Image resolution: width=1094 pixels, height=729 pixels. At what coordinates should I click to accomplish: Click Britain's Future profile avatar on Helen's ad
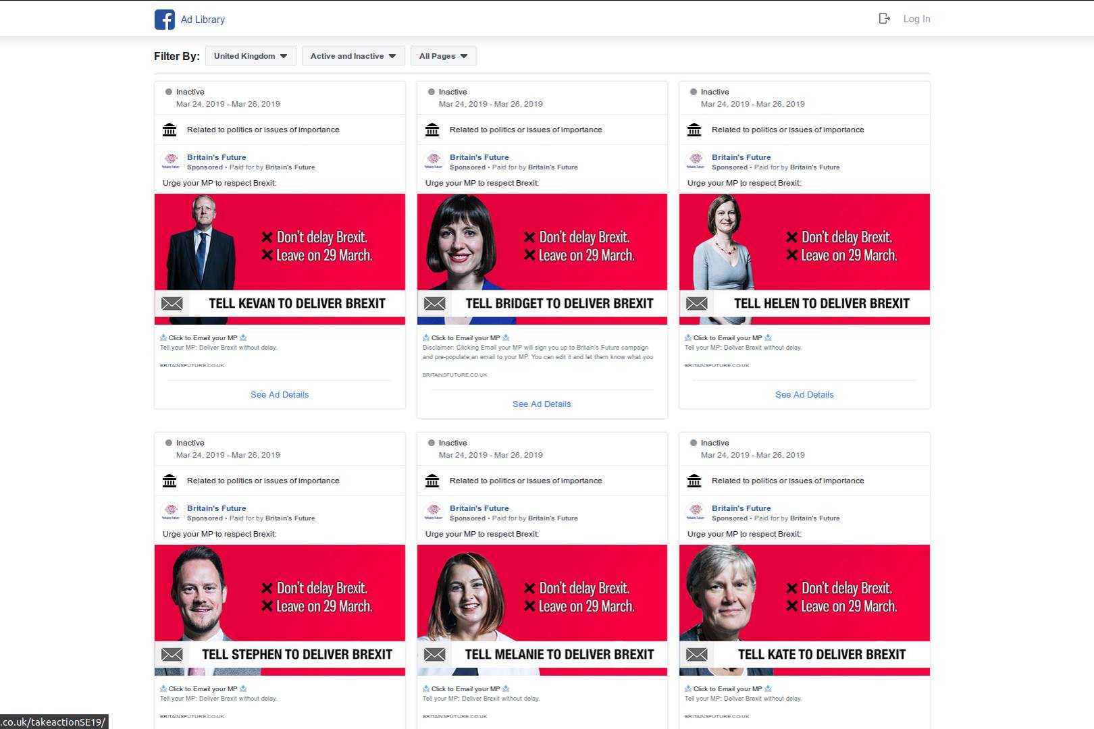696,162
